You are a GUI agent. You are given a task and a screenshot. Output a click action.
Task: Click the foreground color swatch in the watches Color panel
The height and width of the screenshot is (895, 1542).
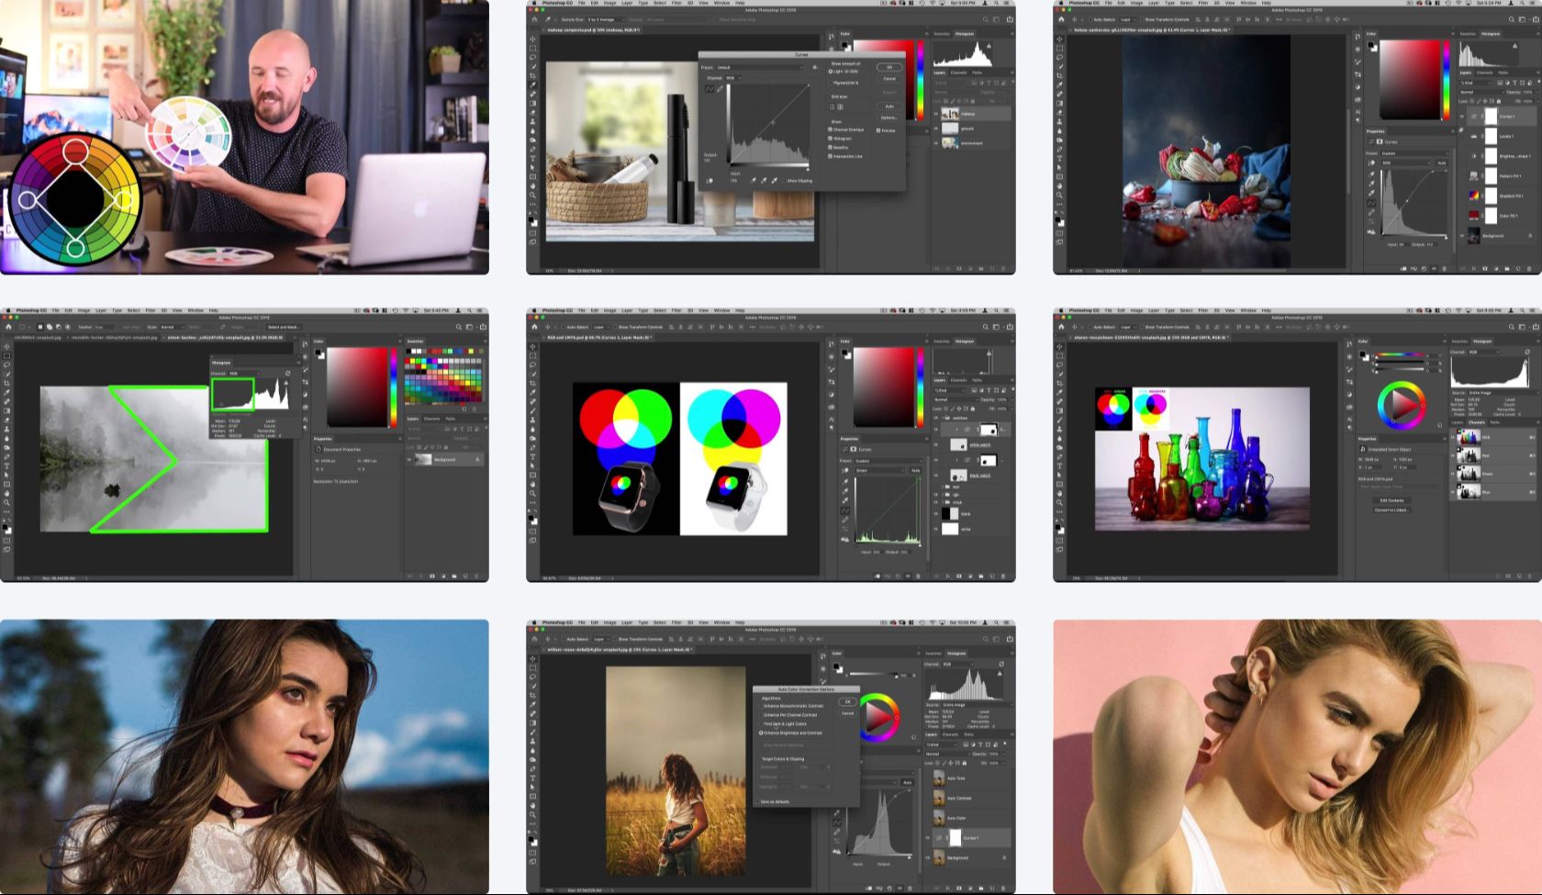click(x=844, y=352)
